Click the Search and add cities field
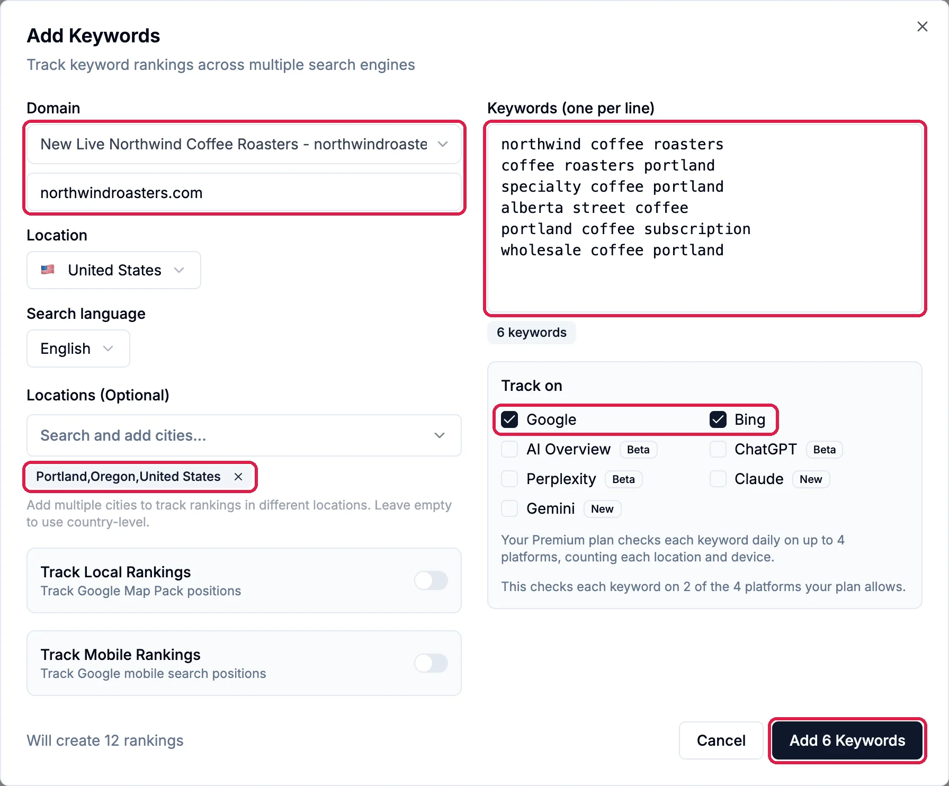Screen dimensions: 949x786 (x=244, y=435)
